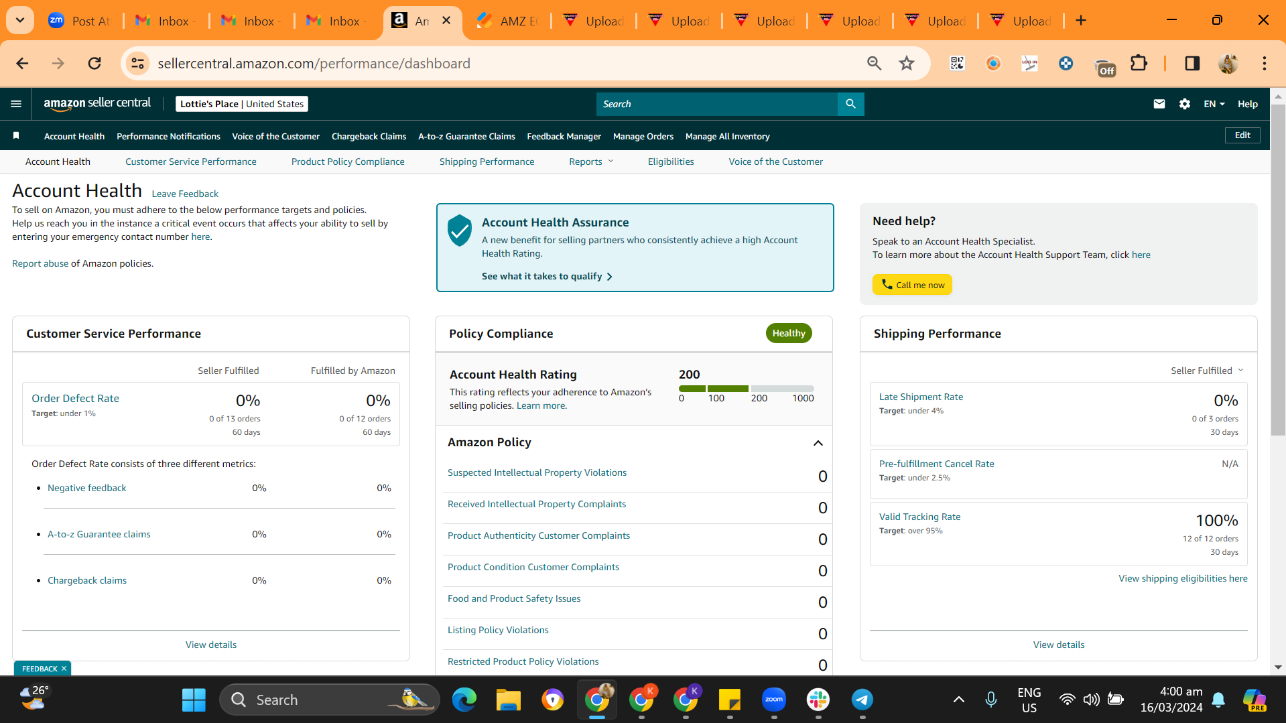Open the Seller Fulfilled dropdown in Shipping Performance
The width and height of the screenshot is (1286, 723).
1207,371
